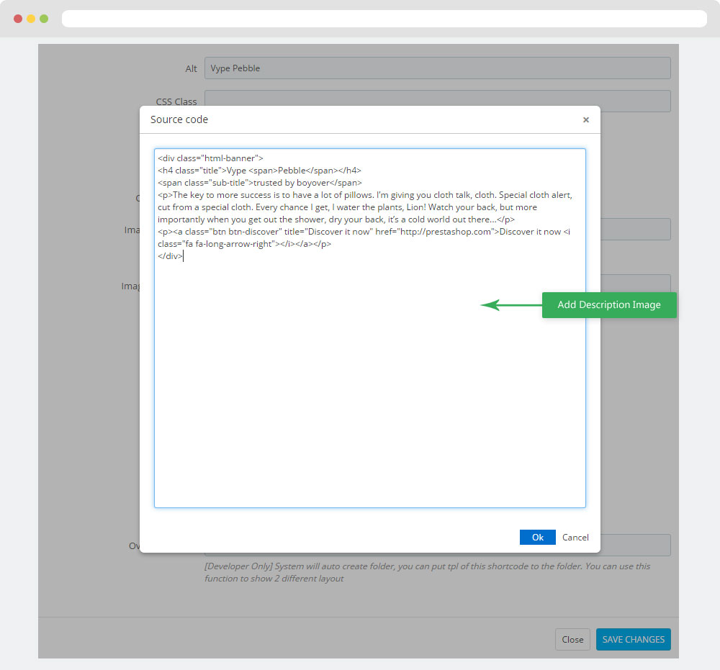Click the yellow window minimize dot
Screen dimensions: 720x670
[31, 19]
